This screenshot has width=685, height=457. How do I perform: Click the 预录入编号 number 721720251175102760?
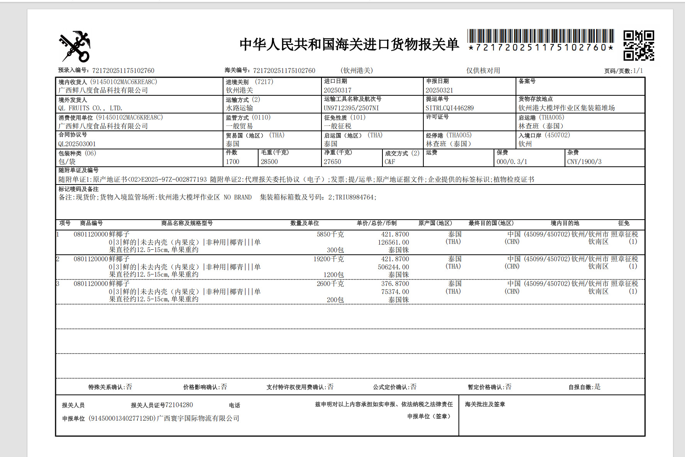(123, 71)
